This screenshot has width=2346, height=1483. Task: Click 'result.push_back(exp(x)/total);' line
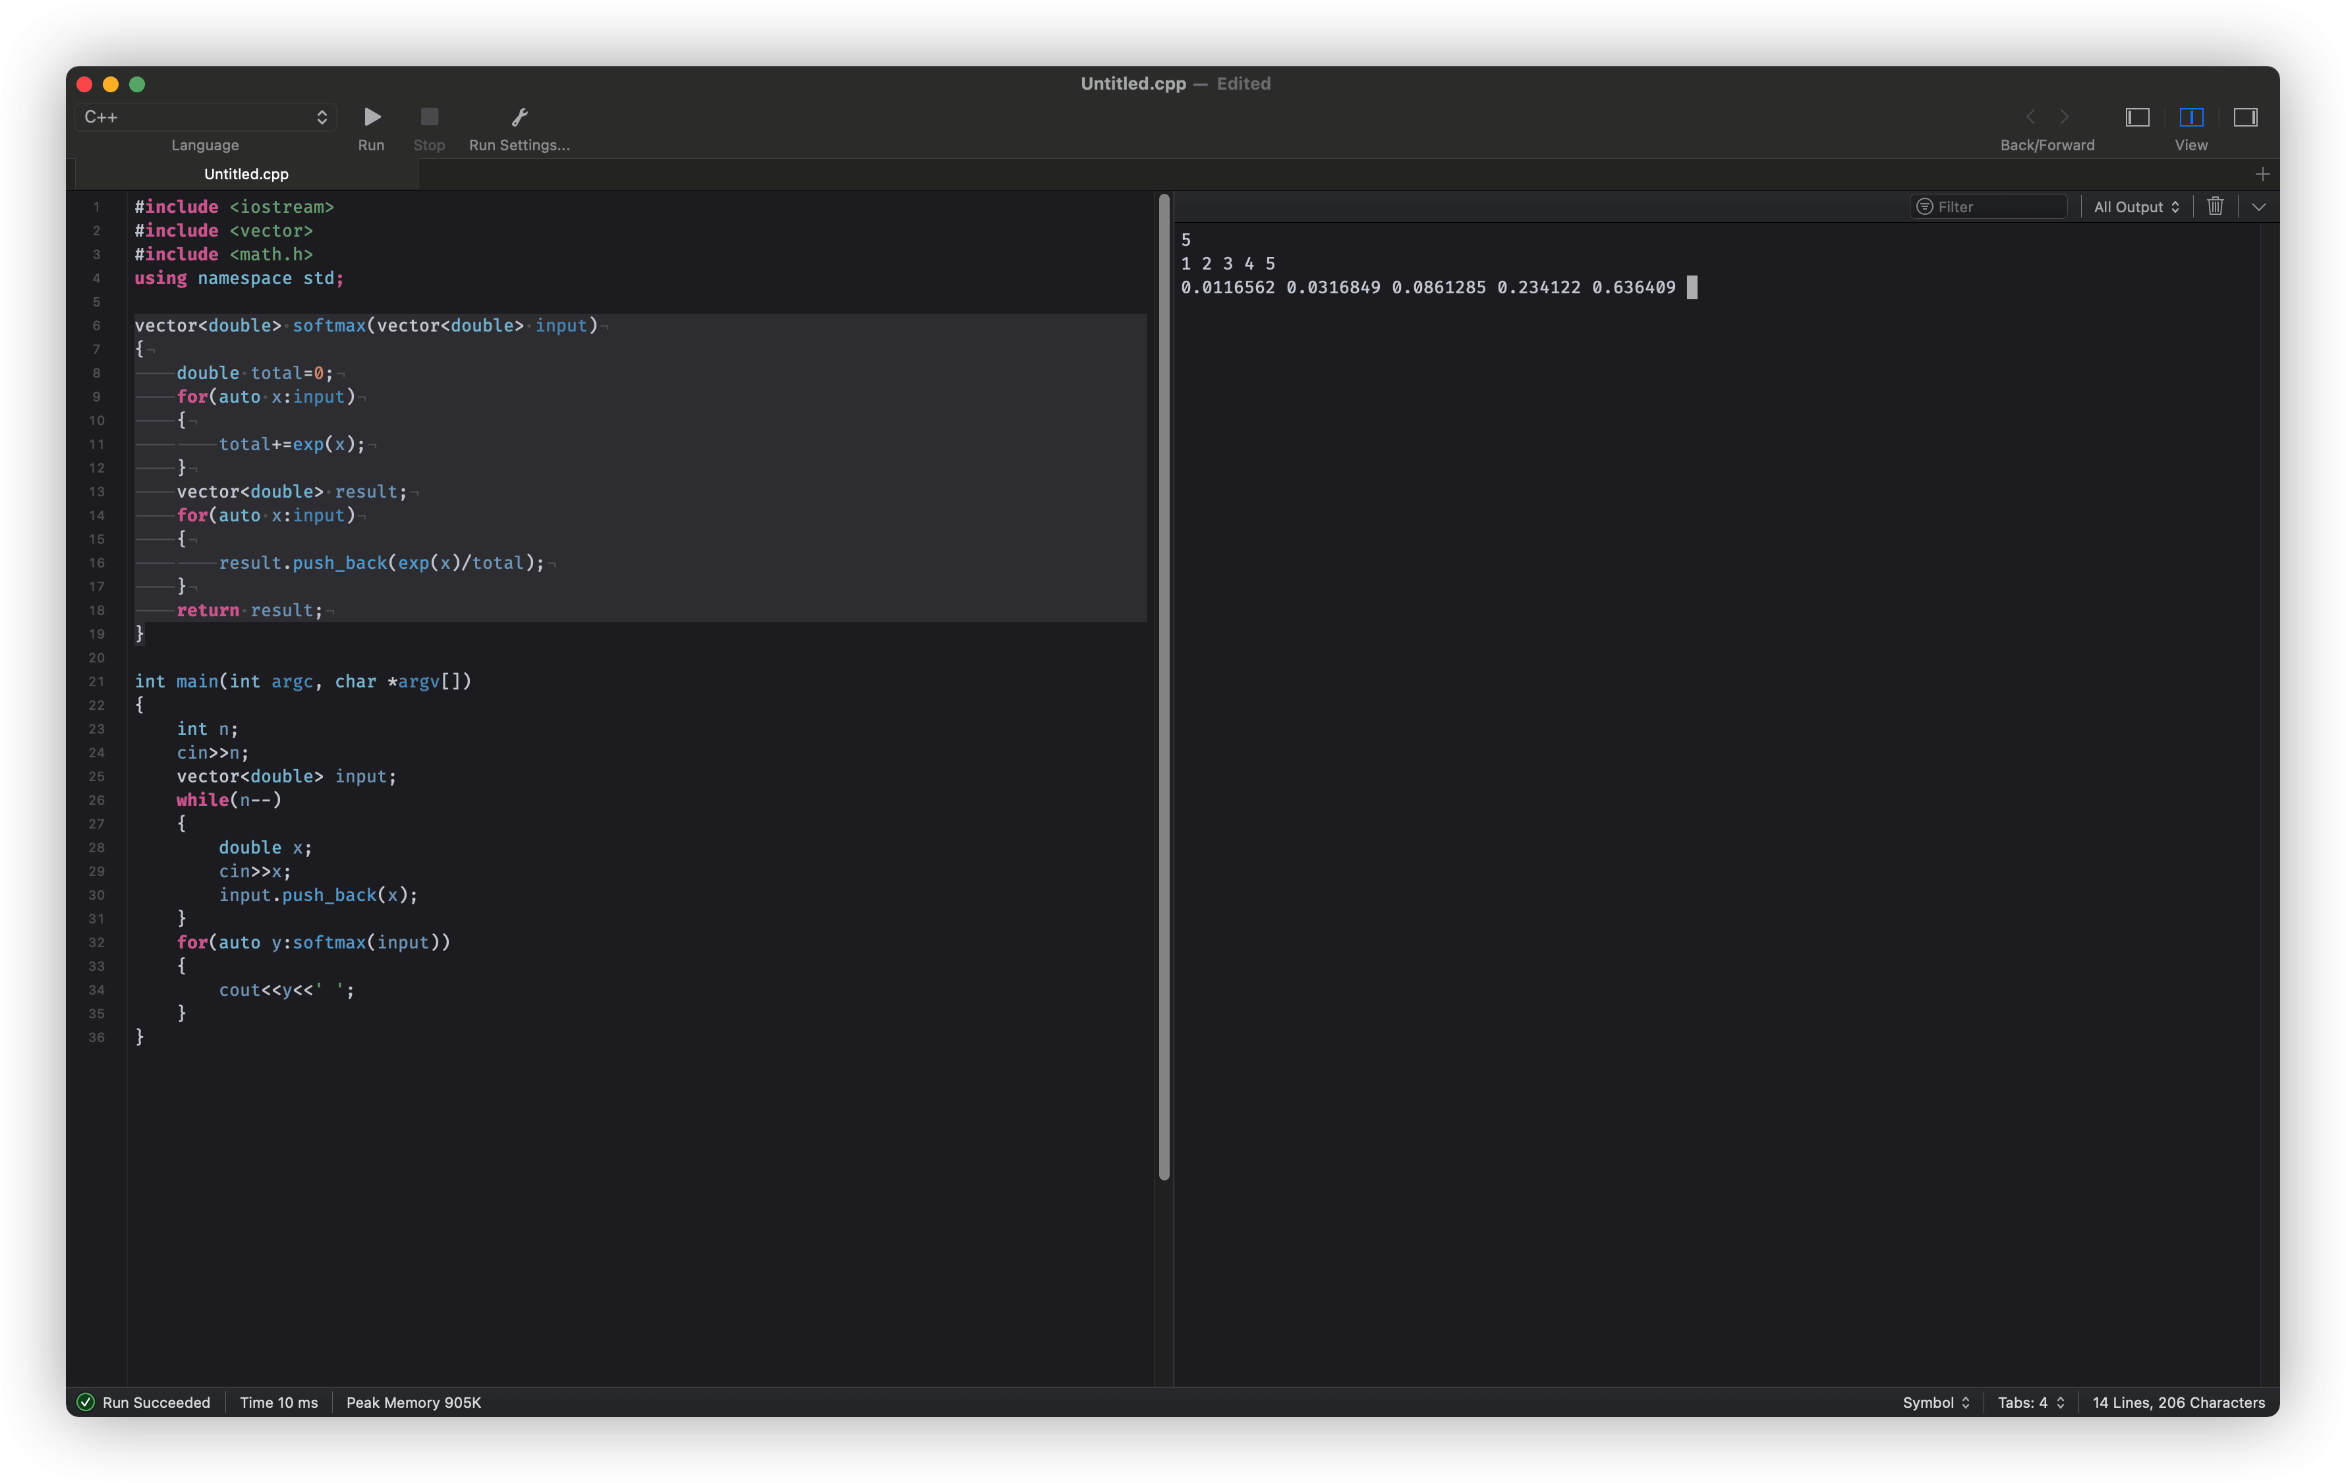coord(382,563)
